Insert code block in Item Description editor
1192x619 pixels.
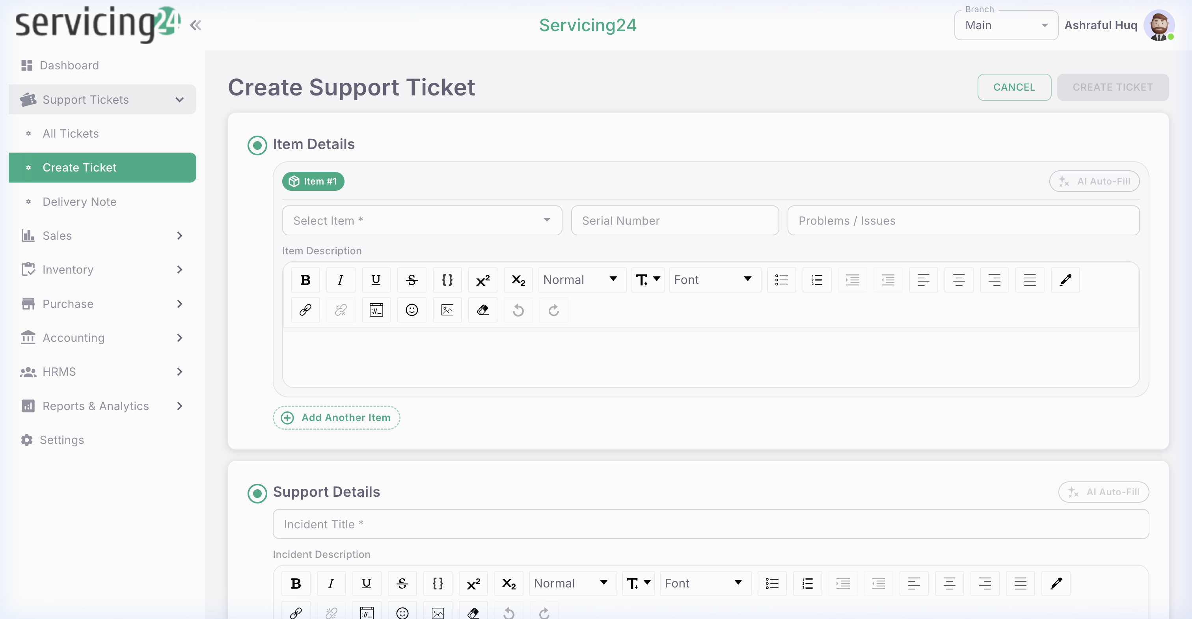pos(447,280)
